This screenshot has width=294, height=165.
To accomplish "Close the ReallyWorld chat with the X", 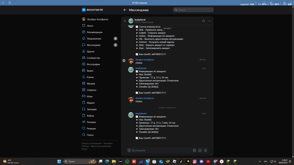I will click(125, 21).
